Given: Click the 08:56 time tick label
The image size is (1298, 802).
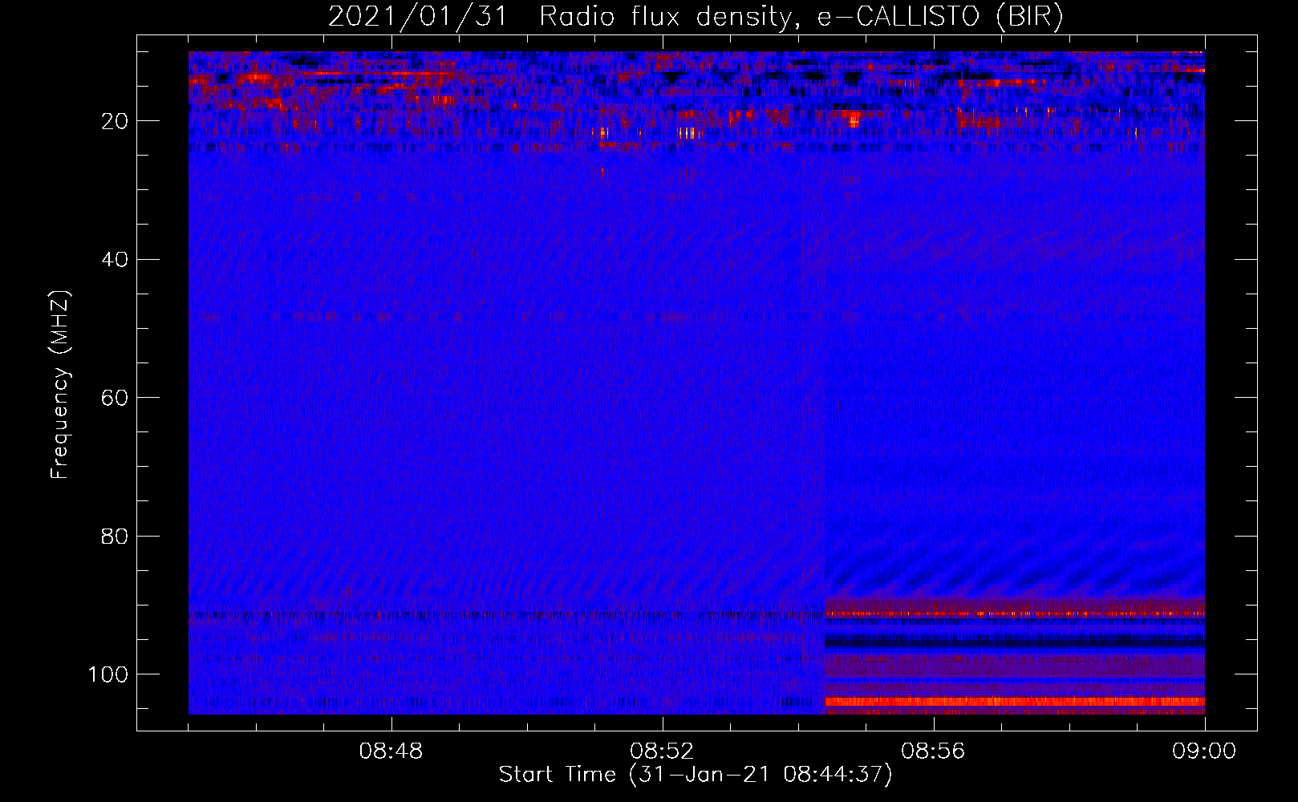Looking at the screenshot, I should point(933,751).
